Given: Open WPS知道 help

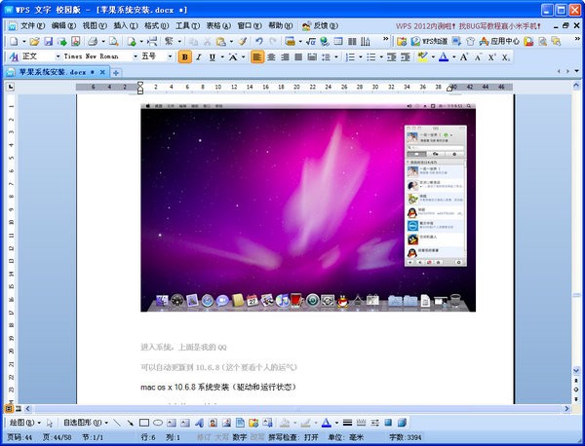Looking at the screenshot, I should [429, 41].
